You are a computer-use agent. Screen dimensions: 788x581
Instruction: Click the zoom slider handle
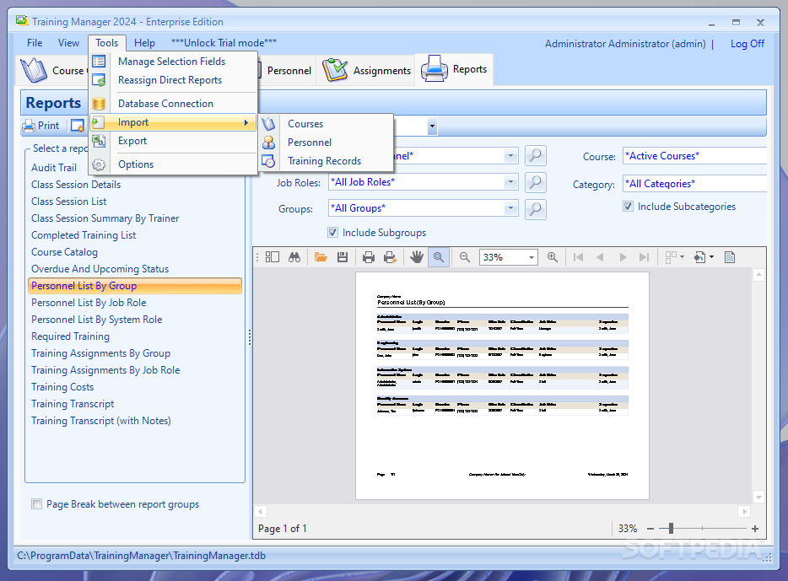coord(671,528)
